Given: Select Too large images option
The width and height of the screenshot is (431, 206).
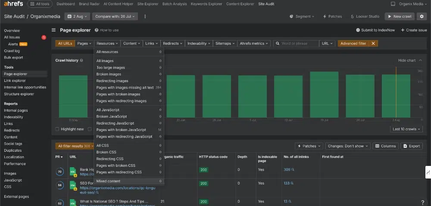Looking at the screenshot, I should point(128,68).
